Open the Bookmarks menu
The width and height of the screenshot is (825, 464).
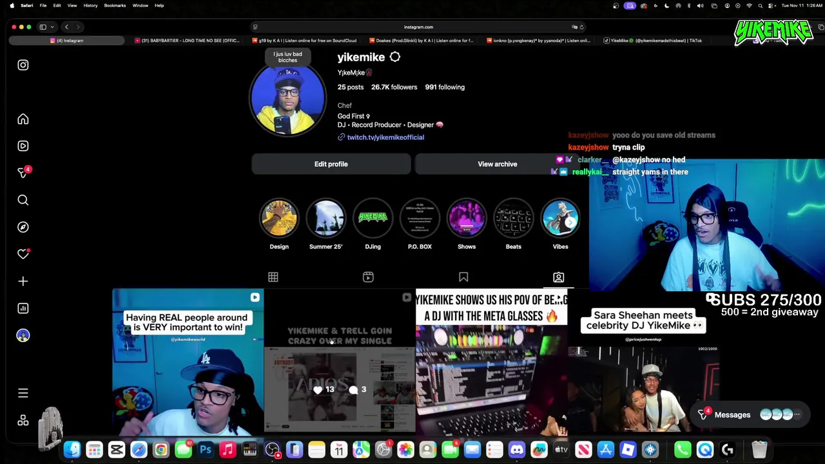pos(115,5)
